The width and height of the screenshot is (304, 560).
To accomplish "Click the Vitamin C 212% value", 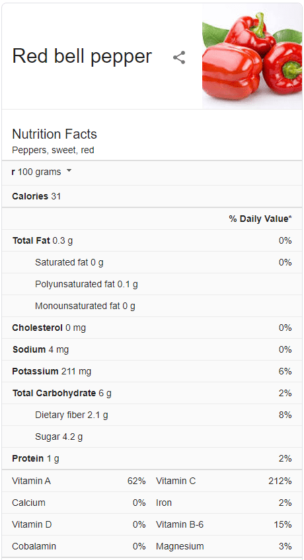I will [280, 481].
